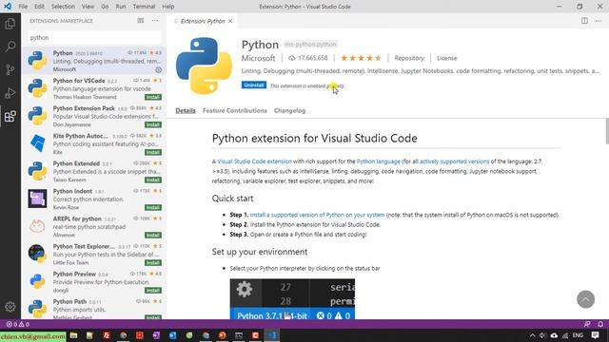This screenshot has height=342, width=609.
Task: Open the Extensions Marketplace more actions menu
Action: pyautogui.click(x=155, y=21)
